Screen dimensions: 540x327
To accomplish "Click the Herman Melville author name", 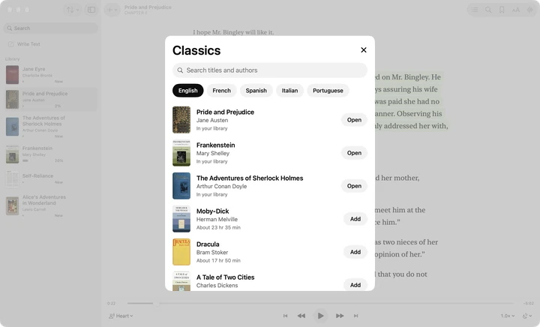I will click(217, 219).
